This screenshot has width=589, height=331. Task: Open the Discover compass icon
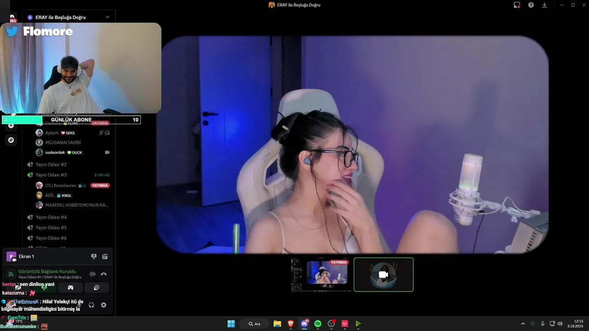coord(11,140)
